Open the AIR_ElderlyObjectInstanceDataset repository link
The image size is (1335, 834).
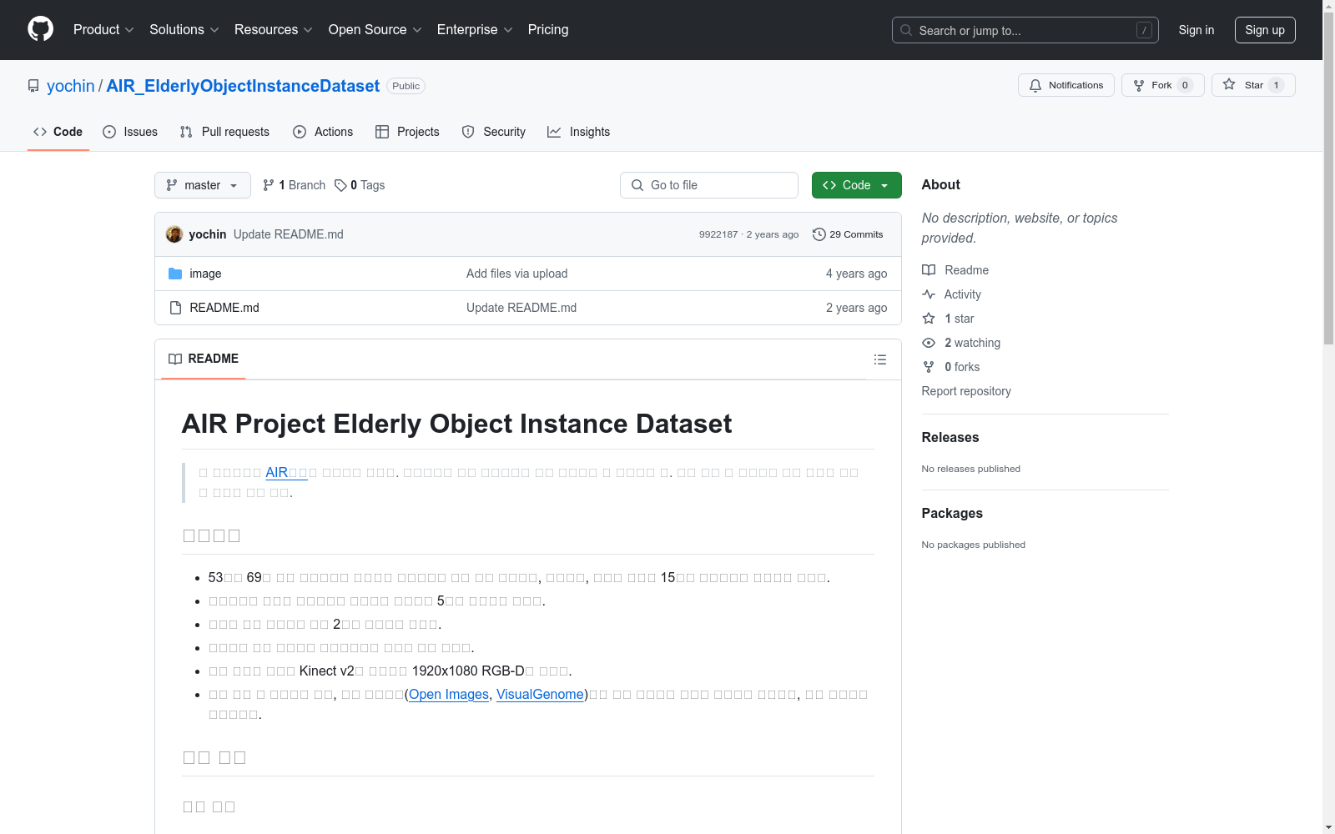[x=243, y=86]
